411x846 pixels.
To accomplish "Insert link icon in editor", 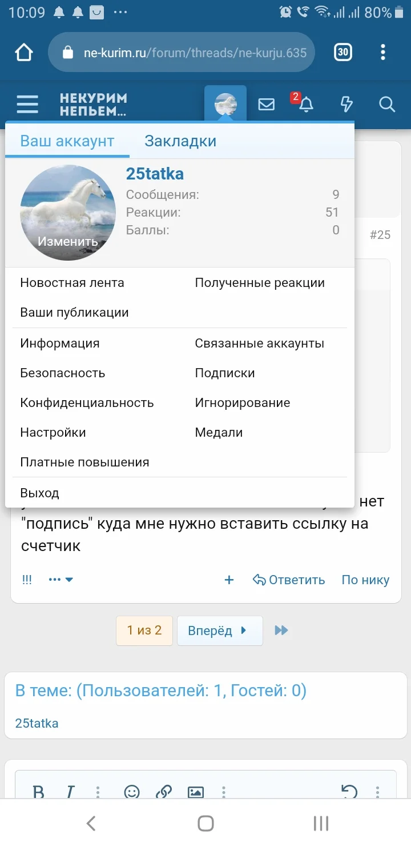I will click(164, 792).
